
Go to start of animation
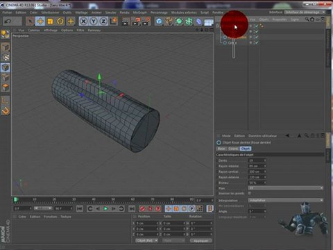coord(79,209)
